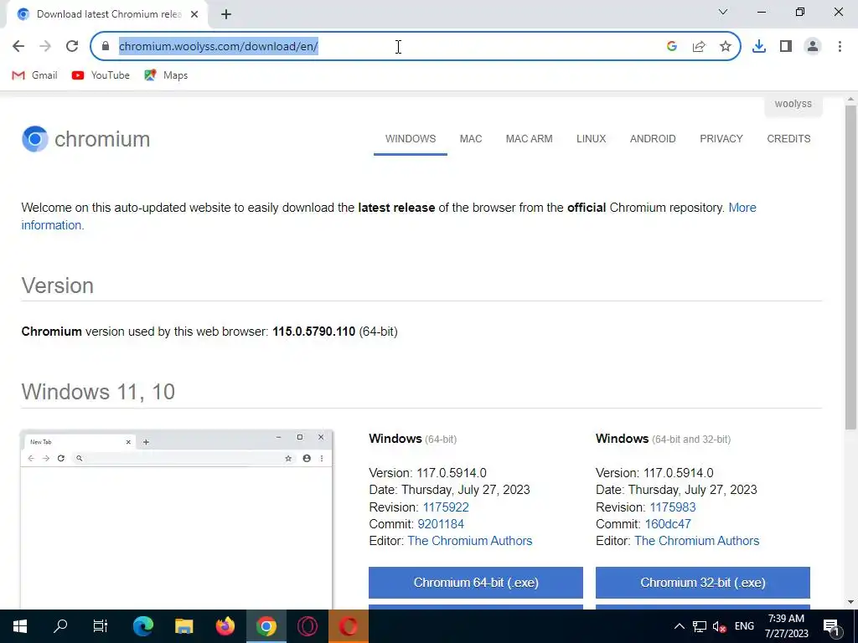Click the network status tray icon
858x643 pixels.
pyautogui.click(x=700, y=626)
